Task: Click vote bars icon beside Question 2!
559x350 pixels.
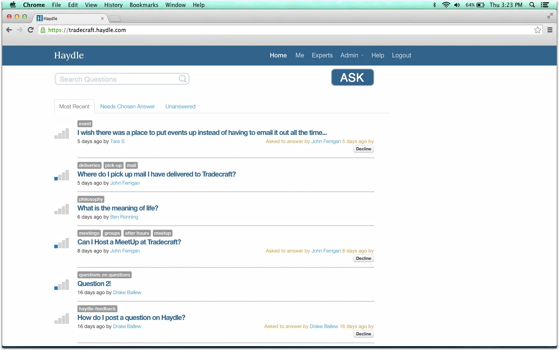Action: pos(62,284)
